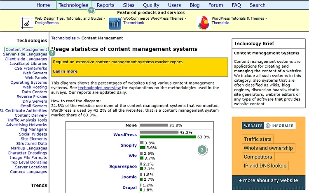The height and width of the screenshot is (193, 309).
Task: Open Traffic Analysis Tools sidebar link
Action: pos(27,120)
